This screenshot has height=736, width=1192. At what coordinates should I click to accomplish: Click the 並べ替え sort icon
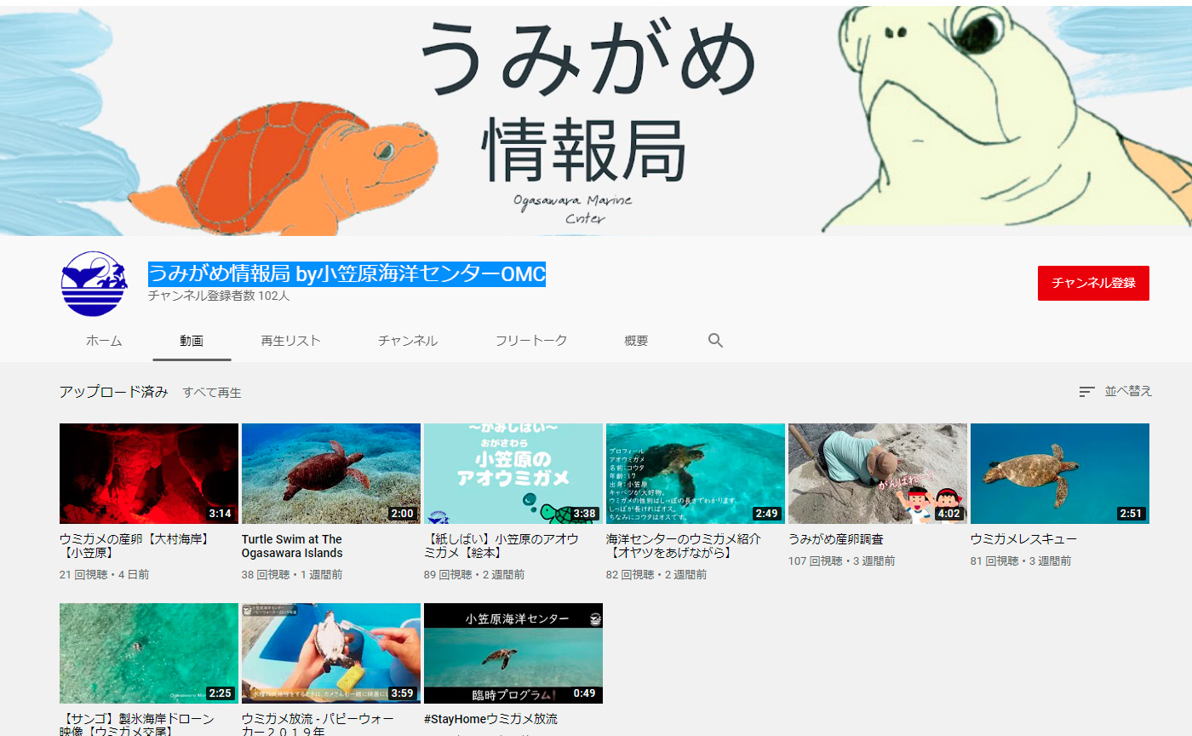click(1086, 392)
